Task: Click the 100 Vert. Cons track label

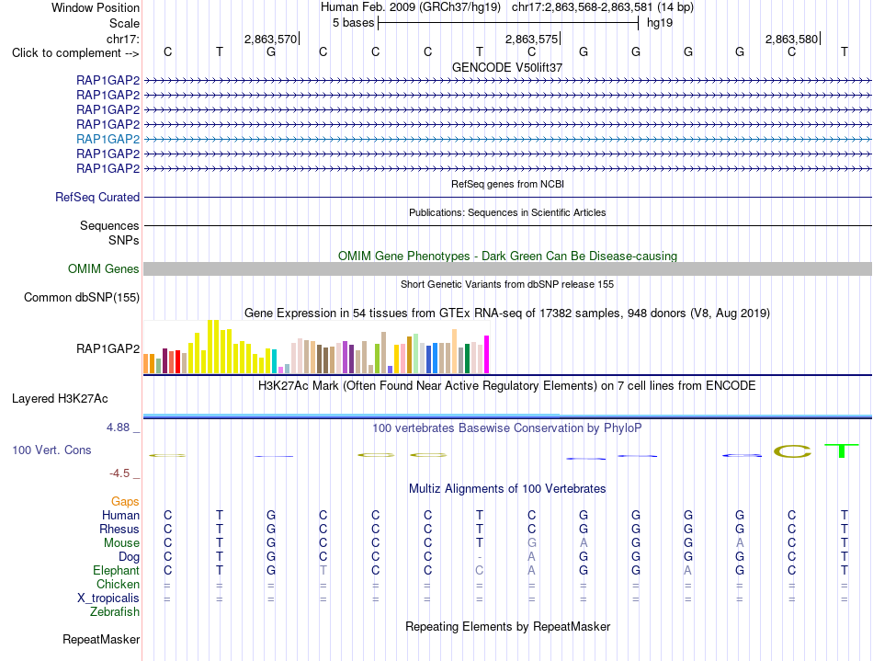Action: coord(51,450)
